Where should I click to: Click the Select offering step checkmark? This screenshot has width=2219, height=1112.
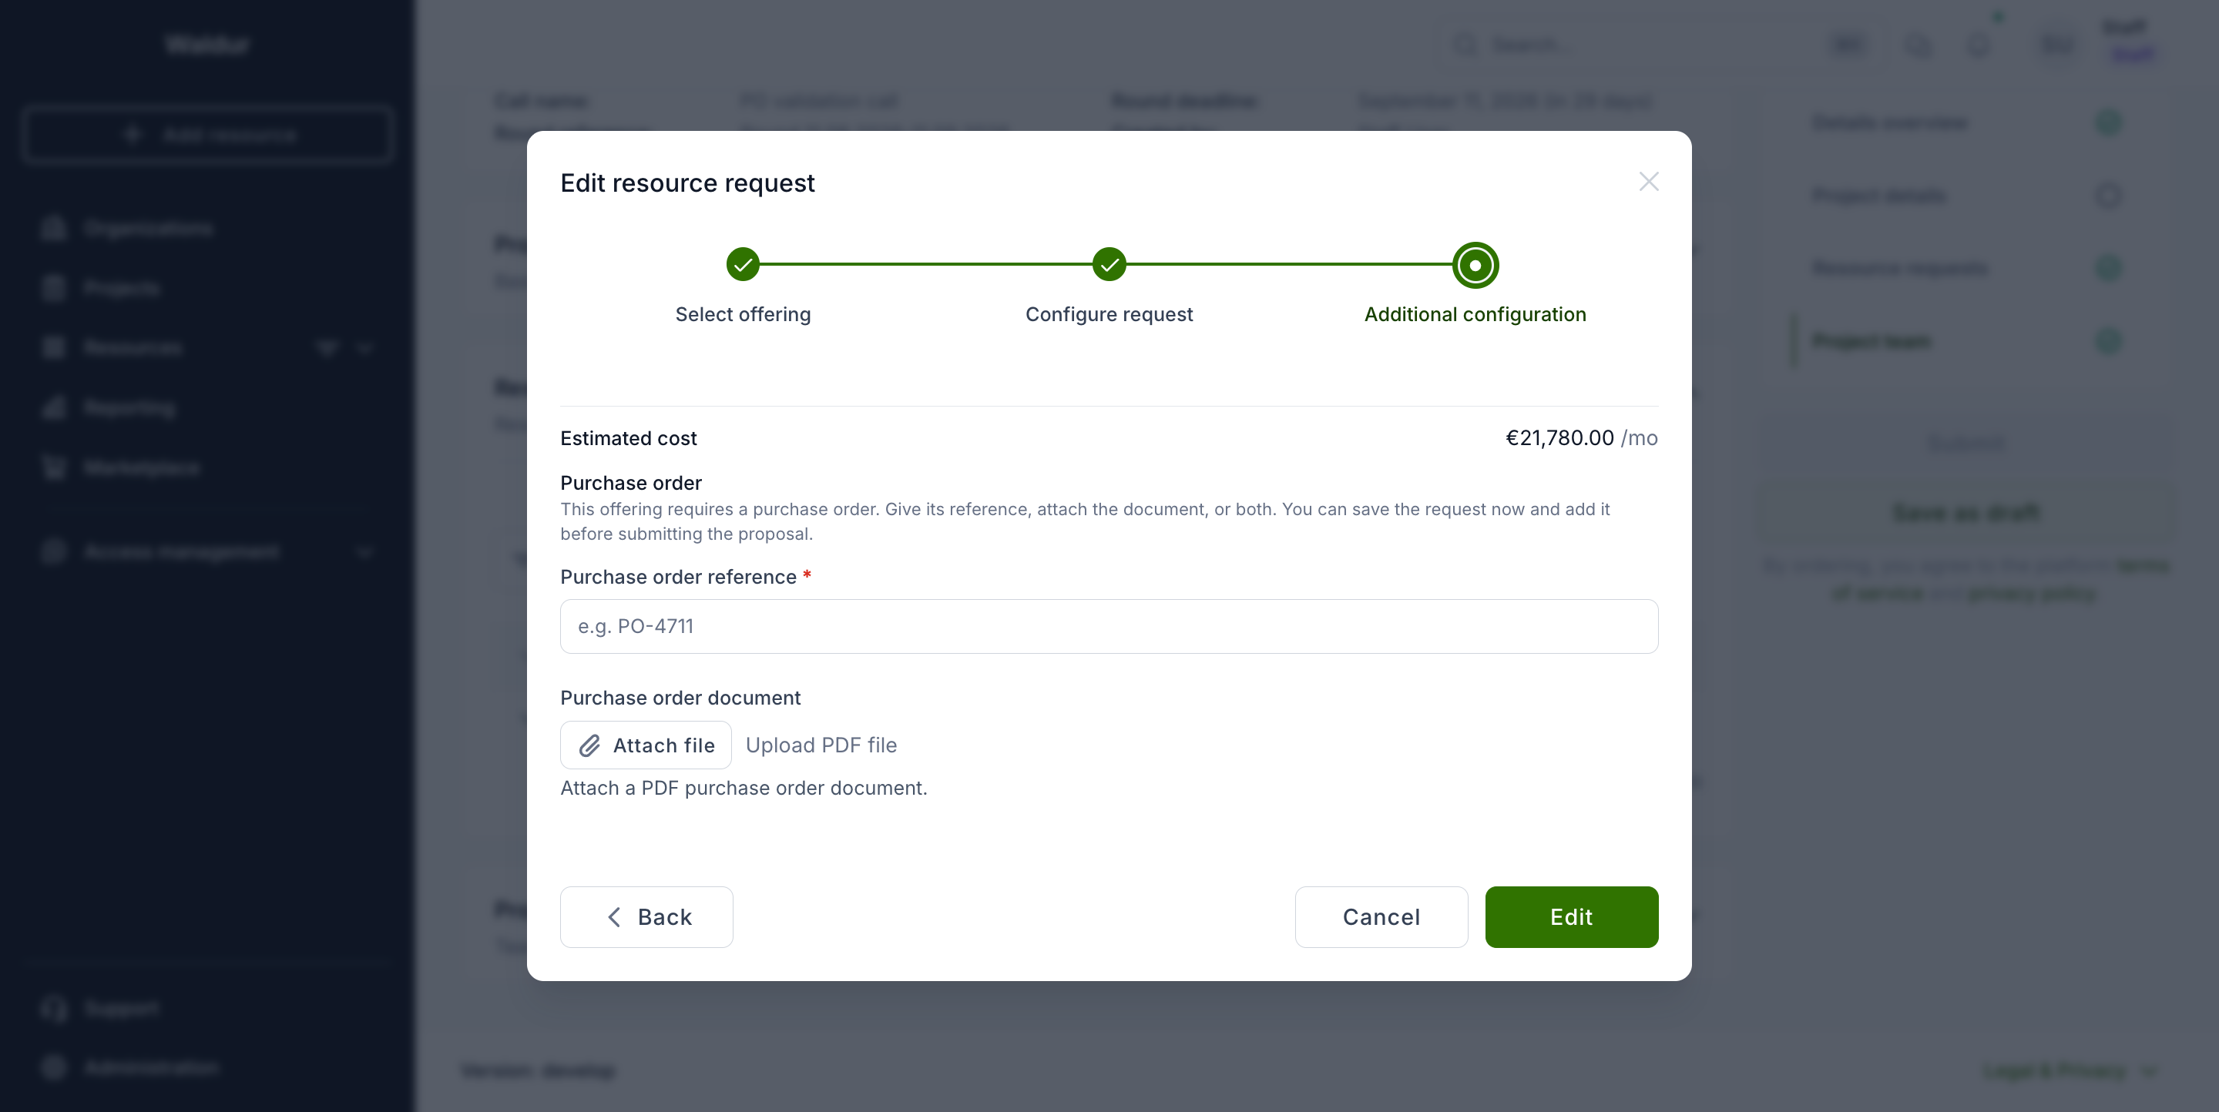[x=743, y=265]
